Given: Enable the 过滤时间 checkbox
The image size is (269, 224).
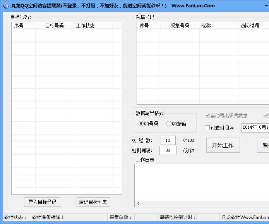Looking at the screenshot, I should click(207, 128).
